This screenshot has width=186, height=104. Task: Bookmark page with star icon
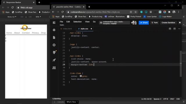pos(135,12)
